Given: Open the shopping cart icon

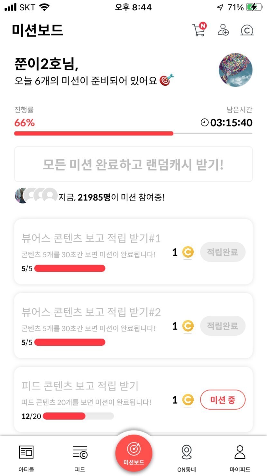Looking at the screenshot, I should (198, 30).
